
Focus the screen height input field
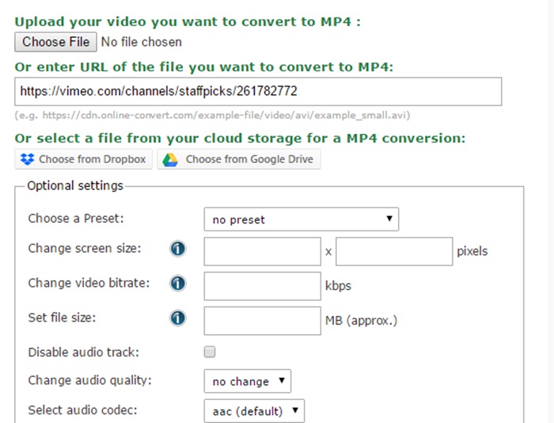click(394, 251)
